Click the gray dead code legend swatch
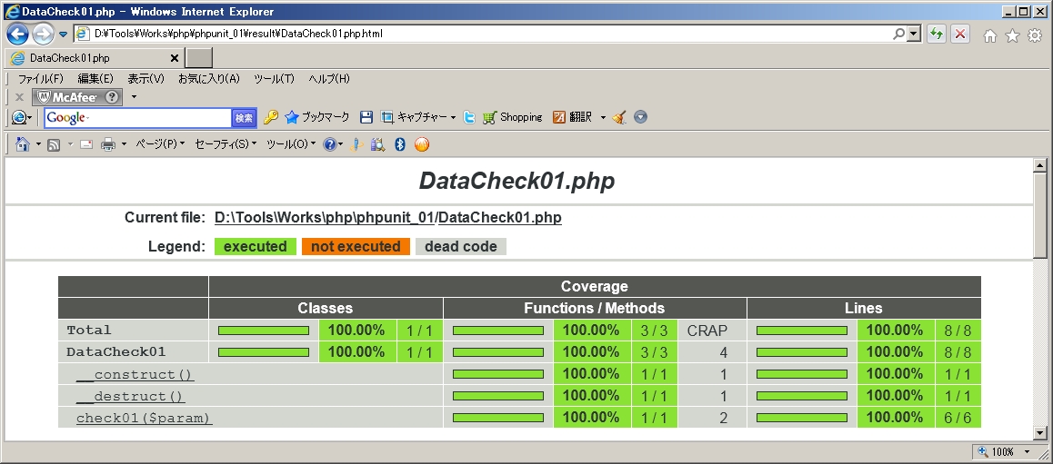 coord(461,247)
